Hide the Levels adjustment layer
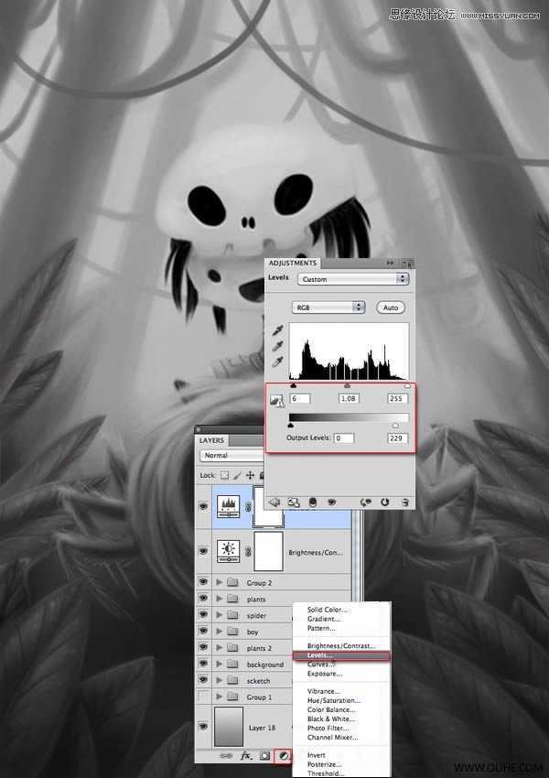Image resolution: width=549 pixels, height=778 pixels. point(203,506)
